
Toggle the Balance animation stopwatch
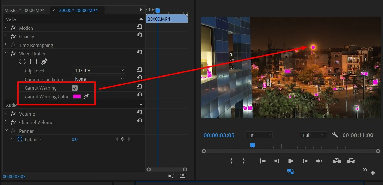pos(20,139)
